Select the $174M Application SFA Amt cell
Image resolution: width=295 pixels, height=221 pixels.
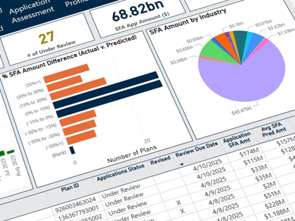tap(249, 152)
